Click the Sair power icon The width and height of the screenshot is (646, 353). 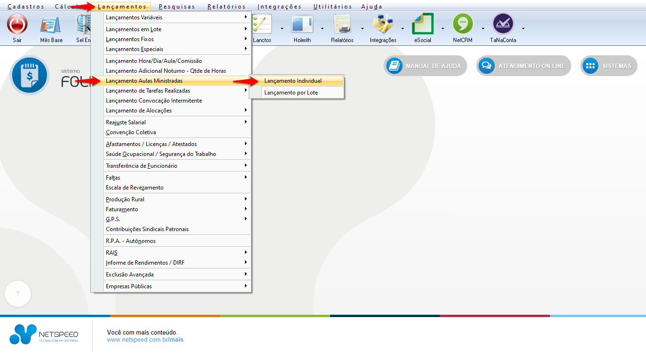coord(17,25)
